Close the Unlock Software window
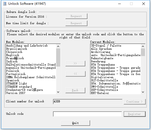This screenshot has height=130, width=151. click(x=144, y=4)
